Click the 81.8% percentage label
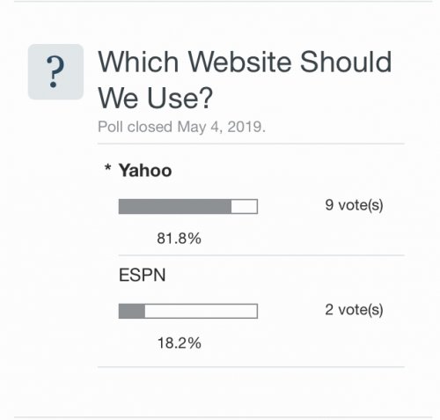The image size is (440, 420). 180,239
